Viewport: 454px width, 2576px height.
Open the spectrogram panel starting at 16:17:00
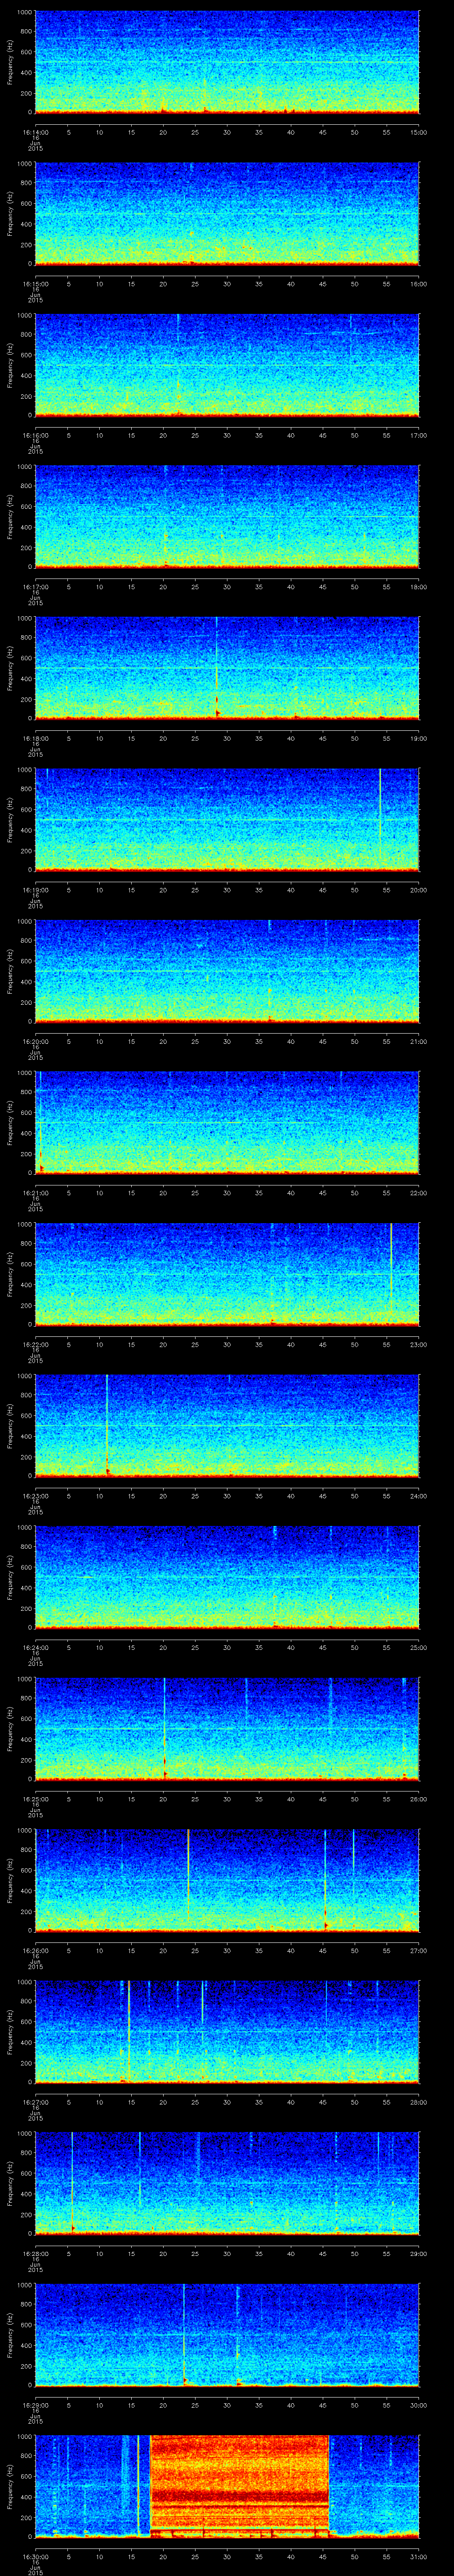(227, 517)
